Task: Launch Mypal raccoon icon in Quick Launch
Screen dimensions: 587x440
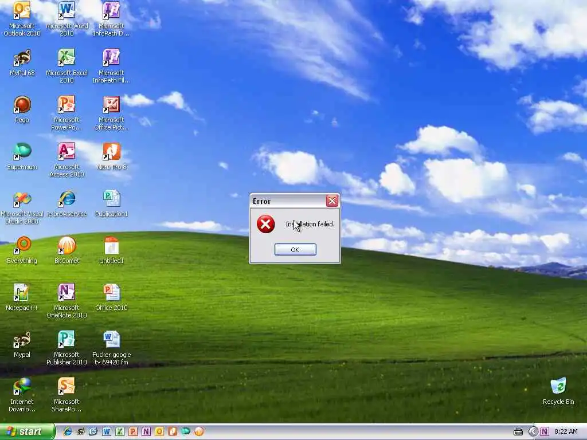Action: click(x=80, y=431)
